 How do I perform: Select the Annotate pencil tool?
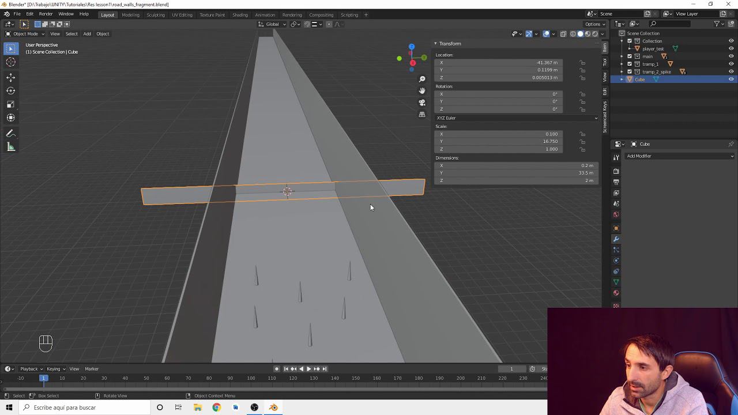pos(11,133)
